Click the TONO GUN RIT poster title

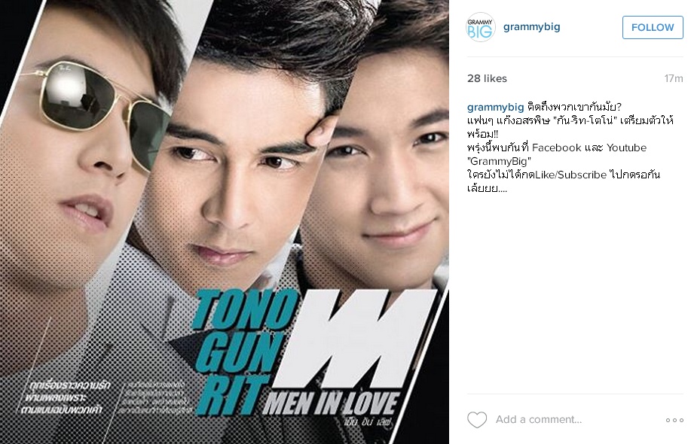point(240,352)
